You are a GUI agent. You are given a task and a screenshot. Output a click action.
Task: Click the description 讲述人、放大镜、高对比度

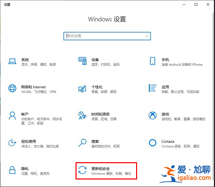(40, 146)
